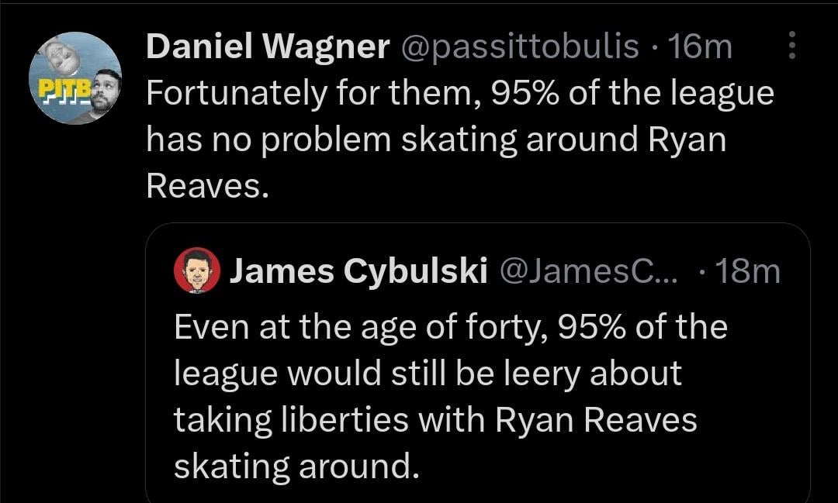Click the "taking liberties with Ryan Reaves" line
Screen dimensions: 838x503
click(x=435, y=419)
